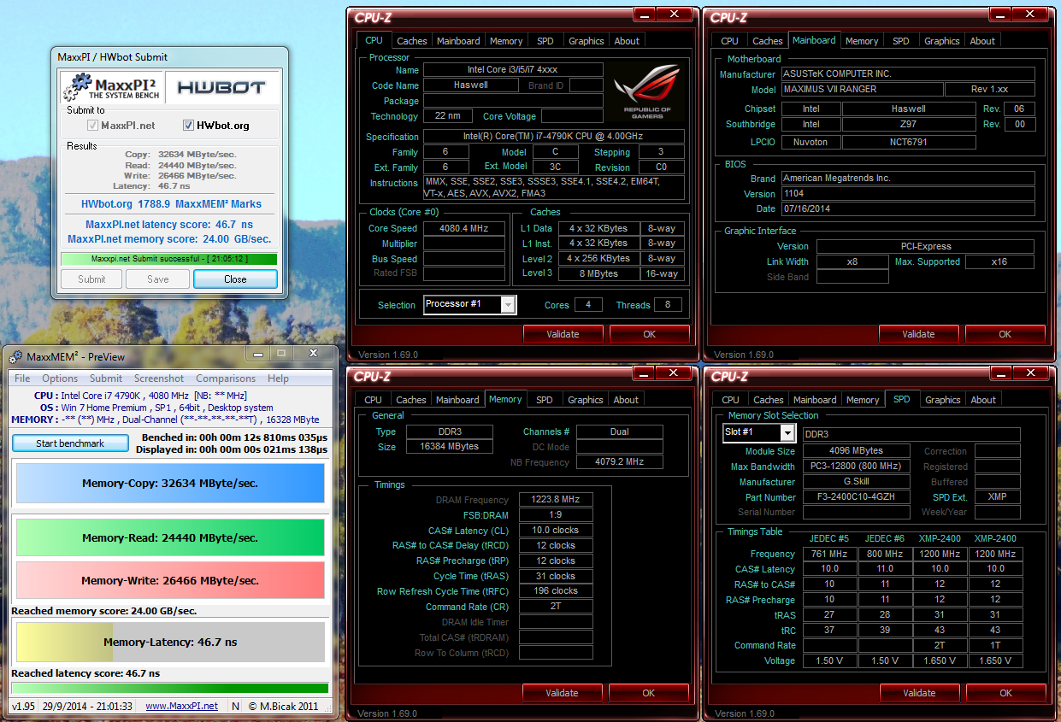Image resolution: width=1061 pixels, height=722 pixels.
Task: Click the blue Memory-Copy result bar
Action: tap(170, 484)
